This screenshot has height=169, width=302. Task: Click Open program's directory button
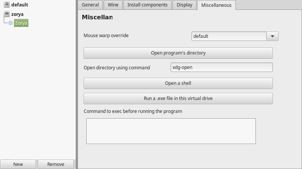178,53
